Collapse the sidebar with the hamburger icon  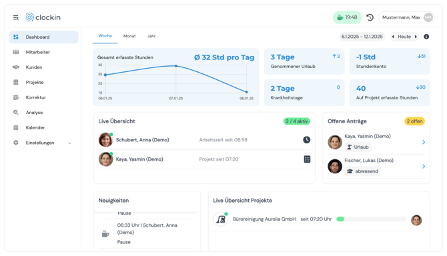point(16,17)
